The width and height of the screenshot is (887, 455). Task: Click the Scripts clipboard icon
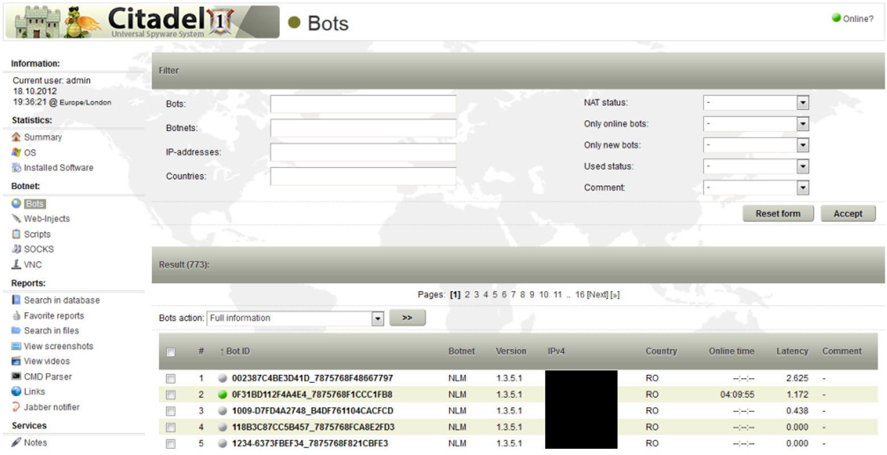(16, 234)
